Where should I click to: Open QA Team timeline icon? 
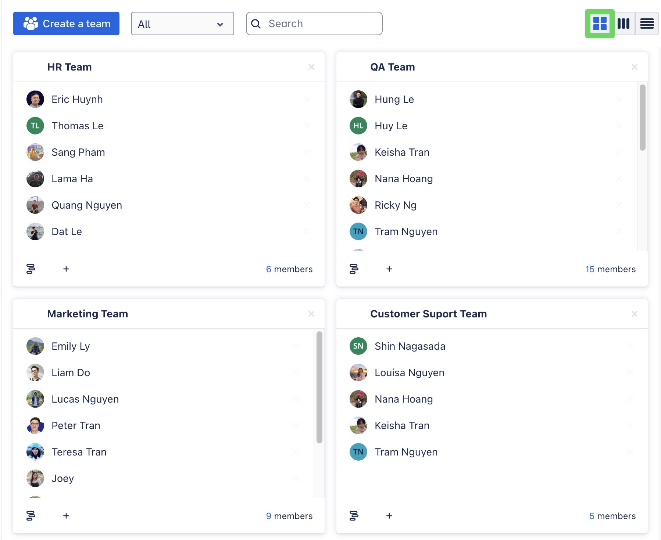point(354,269)
